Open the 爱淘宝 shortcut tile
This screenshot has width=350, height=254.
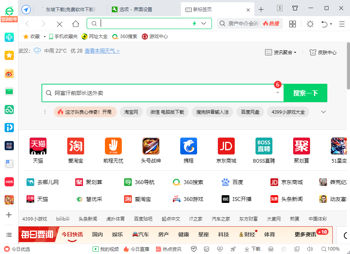coord(76,150)
